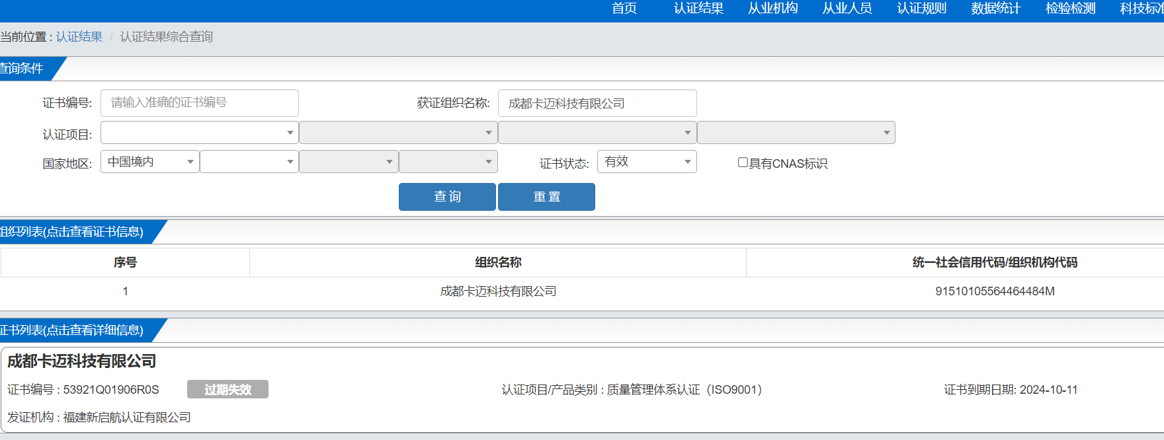The height and width of the screenshot is (440, 1164).
Task: Open the 中国境内 country dropdown
Action: (x=150, y=162)
